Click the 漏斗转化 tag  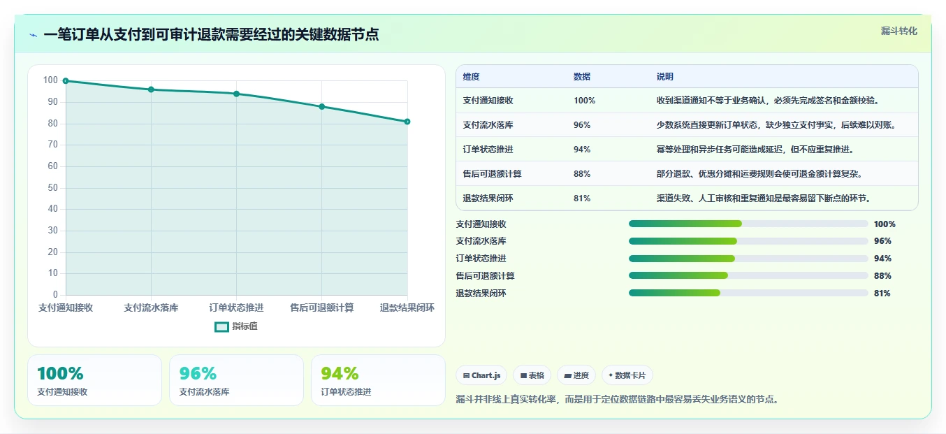[x=898, y=31]
